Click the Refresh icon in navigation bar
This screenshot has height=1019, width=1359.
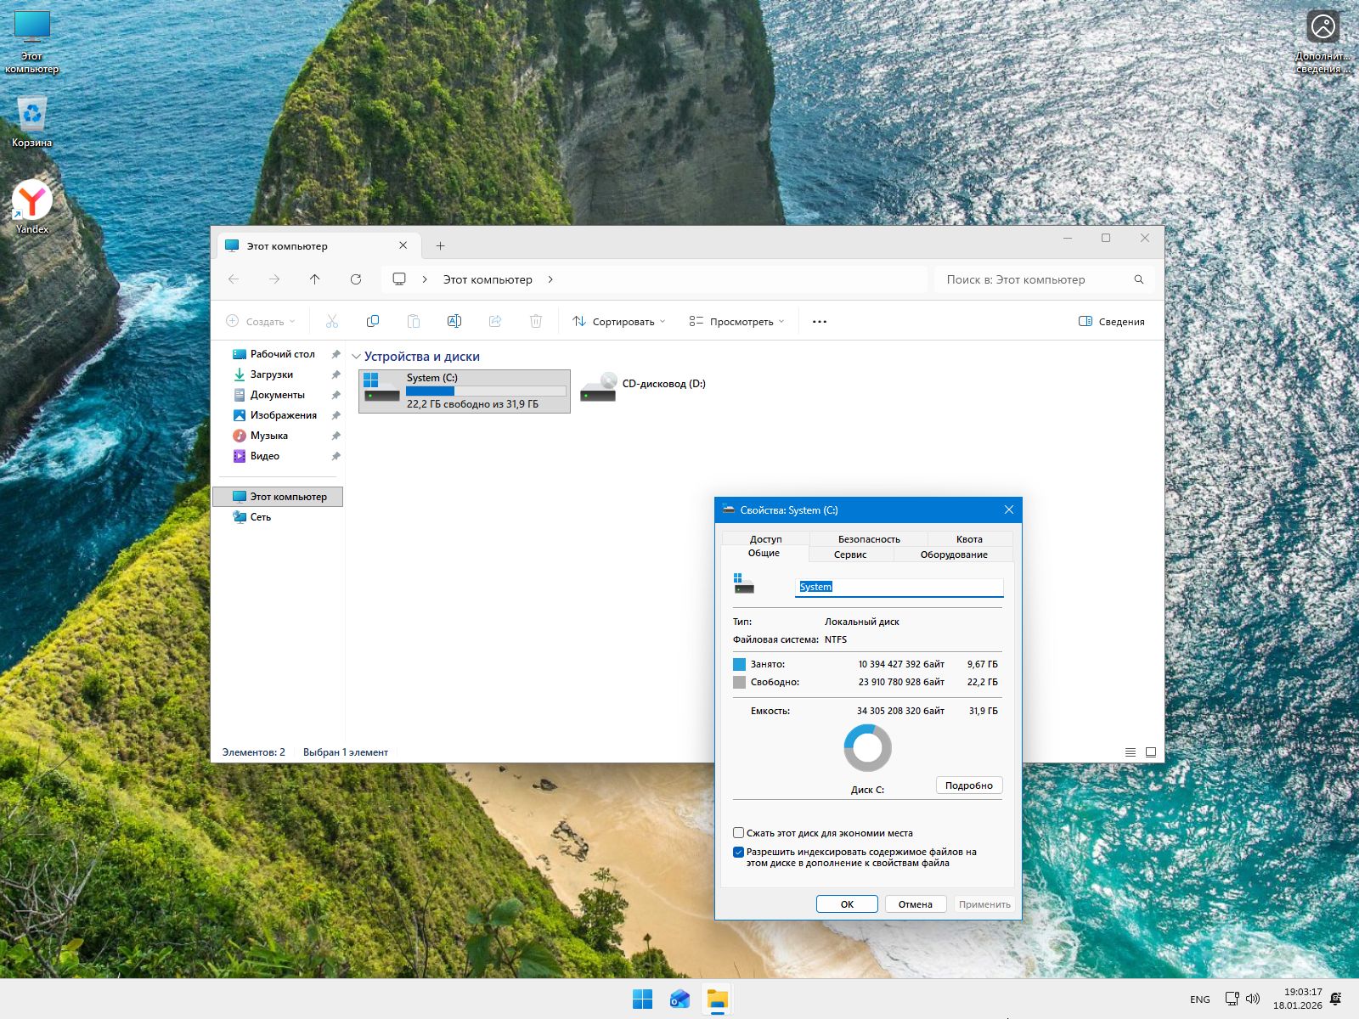pos(356,279)
